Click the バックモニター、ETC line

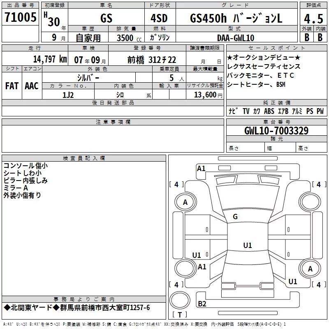click(x=260, y=75)
